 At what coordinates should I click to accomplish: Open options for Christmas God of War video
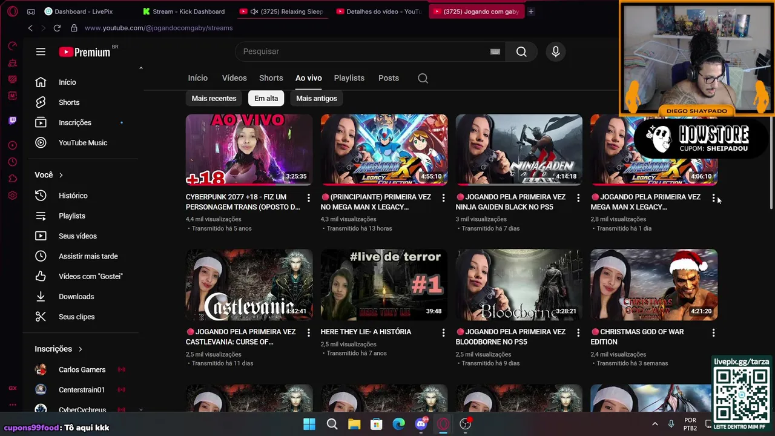[x=714, y=333]
